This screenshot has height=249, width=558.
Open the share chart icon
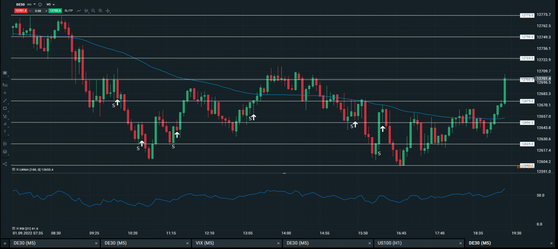click(5, 164)
